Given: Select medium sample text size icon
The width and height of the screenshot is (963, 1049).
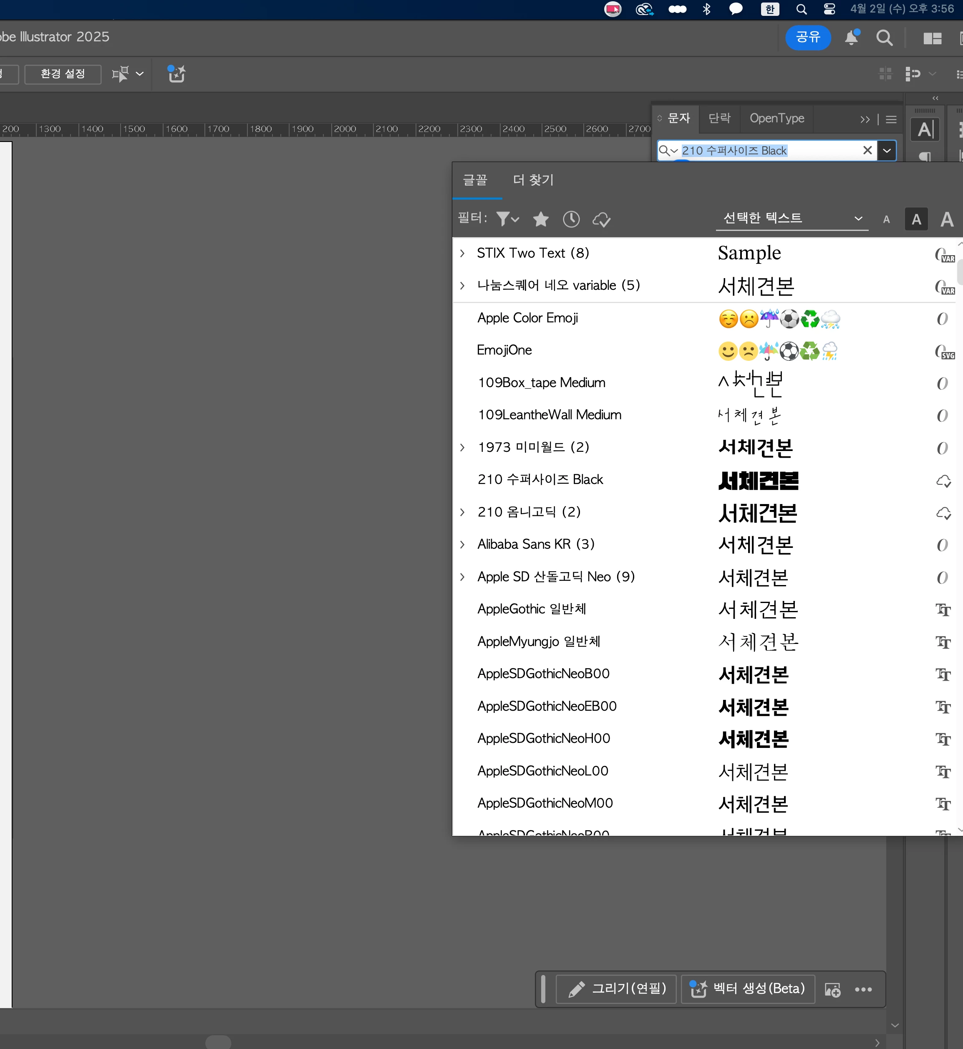Looking at the screenshot, I should point(916,219).
